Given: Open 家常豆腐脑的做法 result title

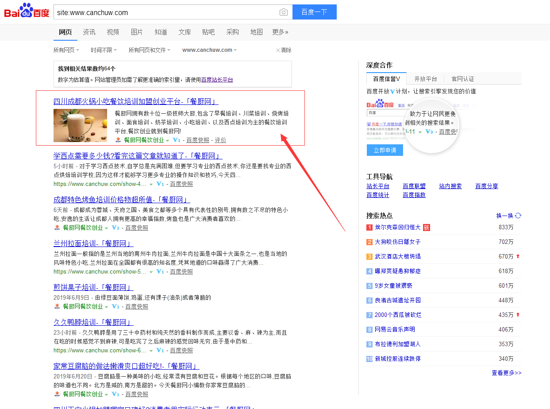Looking at the screenshot, I should [127, 366].
